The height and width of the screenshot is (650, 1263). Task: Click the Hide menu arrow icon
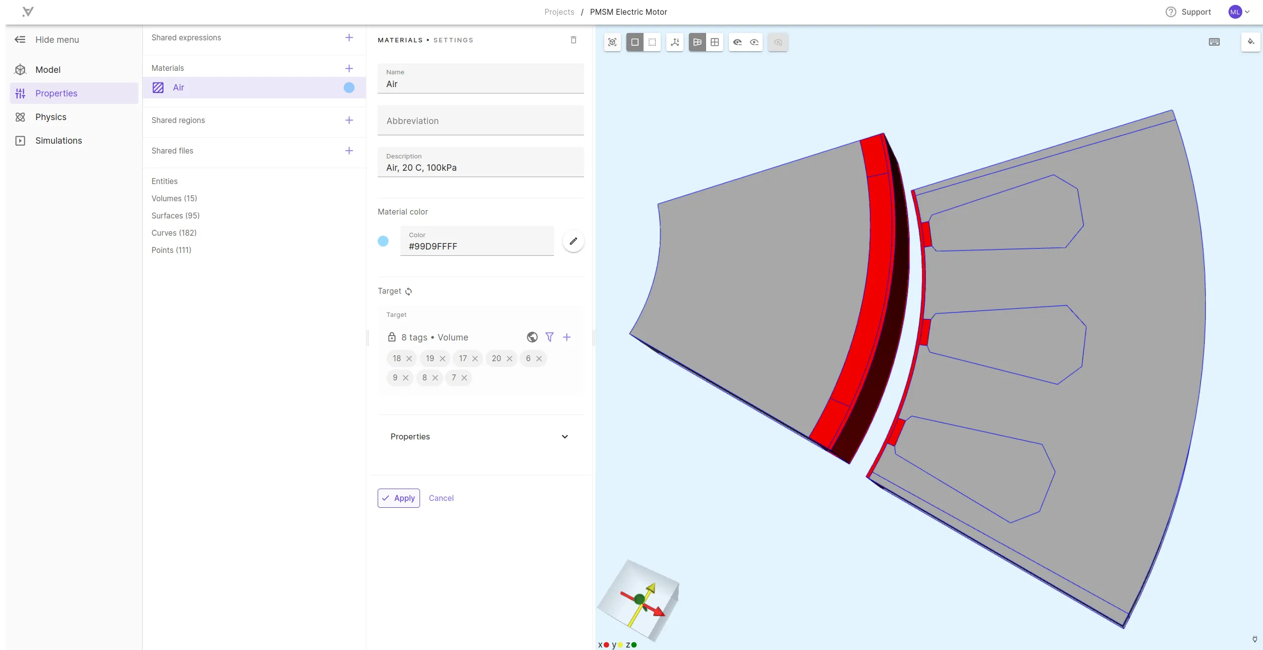(20, 40)
